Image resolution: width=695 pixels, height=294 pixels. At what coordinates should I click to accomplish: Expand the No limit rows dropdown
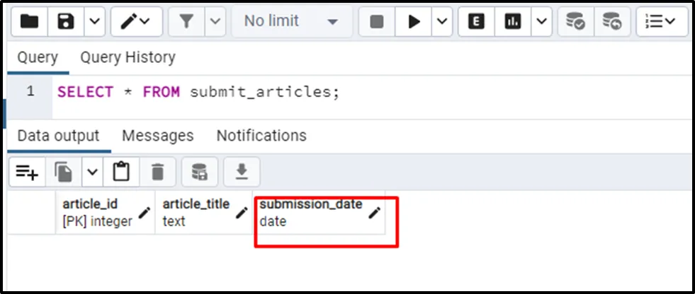click(290, 22)
